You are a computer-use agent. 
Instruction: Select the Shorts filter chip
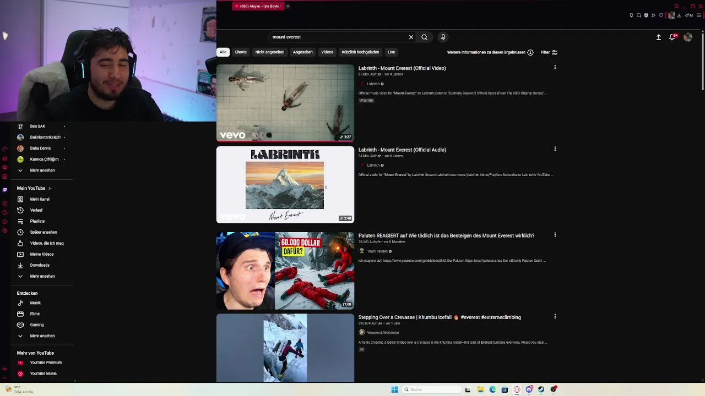point(241,52)
